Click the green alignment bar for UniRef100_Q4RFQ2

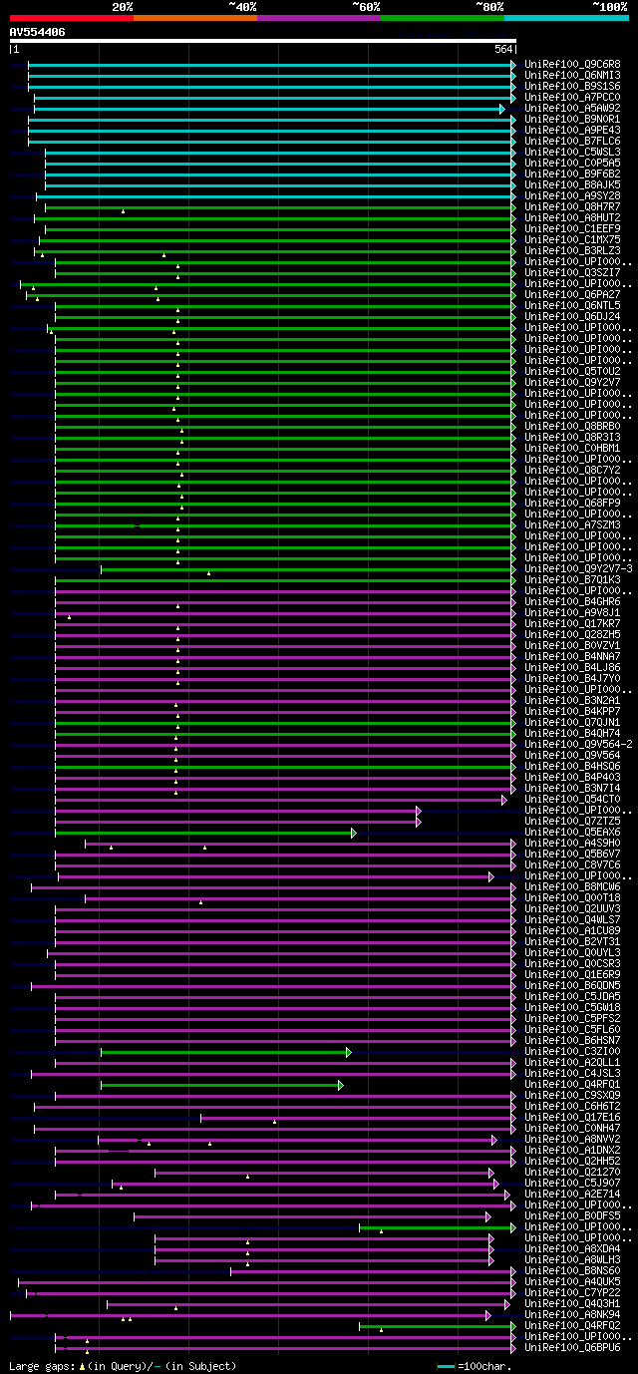pyautogui.click(x=437, y=1326)
